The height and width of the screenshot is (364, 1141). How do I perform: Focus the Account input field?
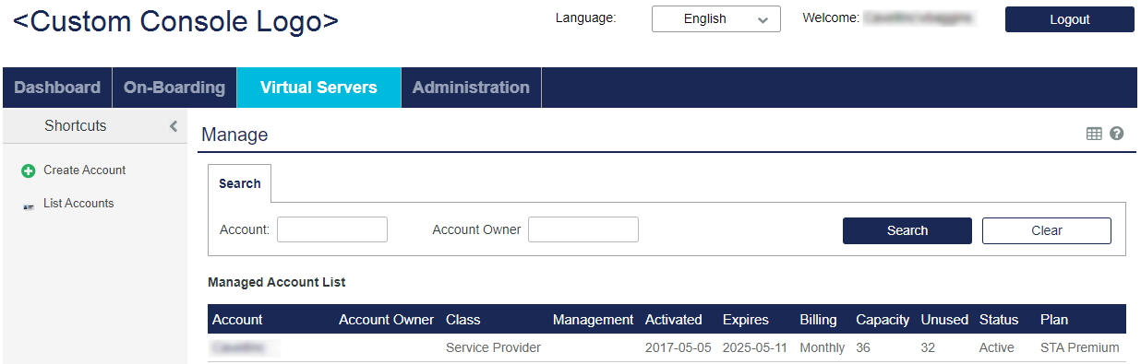tap(332, 229)
